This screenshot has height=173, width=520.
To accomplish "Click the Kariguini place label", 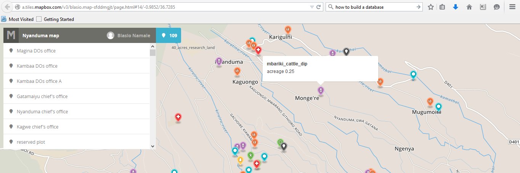I will click(x=281, y=37).
